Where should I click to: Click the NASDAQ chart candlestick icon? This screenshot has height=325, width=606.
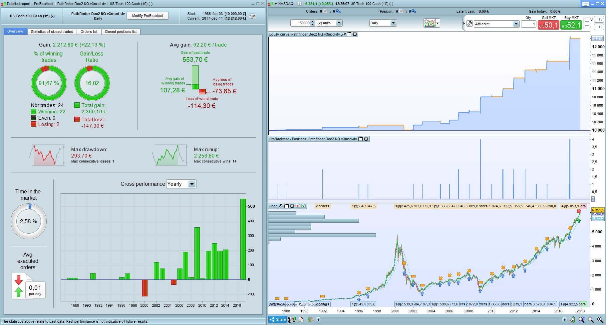point(271,4)
